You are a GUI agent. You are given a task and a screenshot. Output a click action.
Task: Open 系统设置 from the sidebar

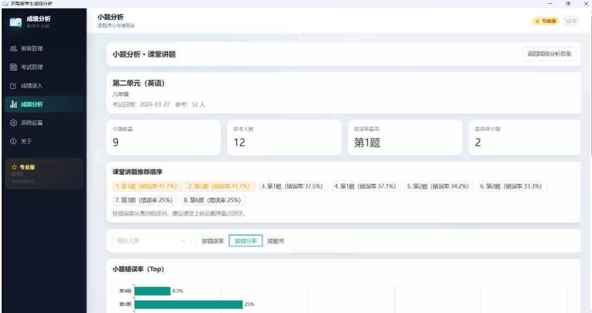[x=44, y=122]
